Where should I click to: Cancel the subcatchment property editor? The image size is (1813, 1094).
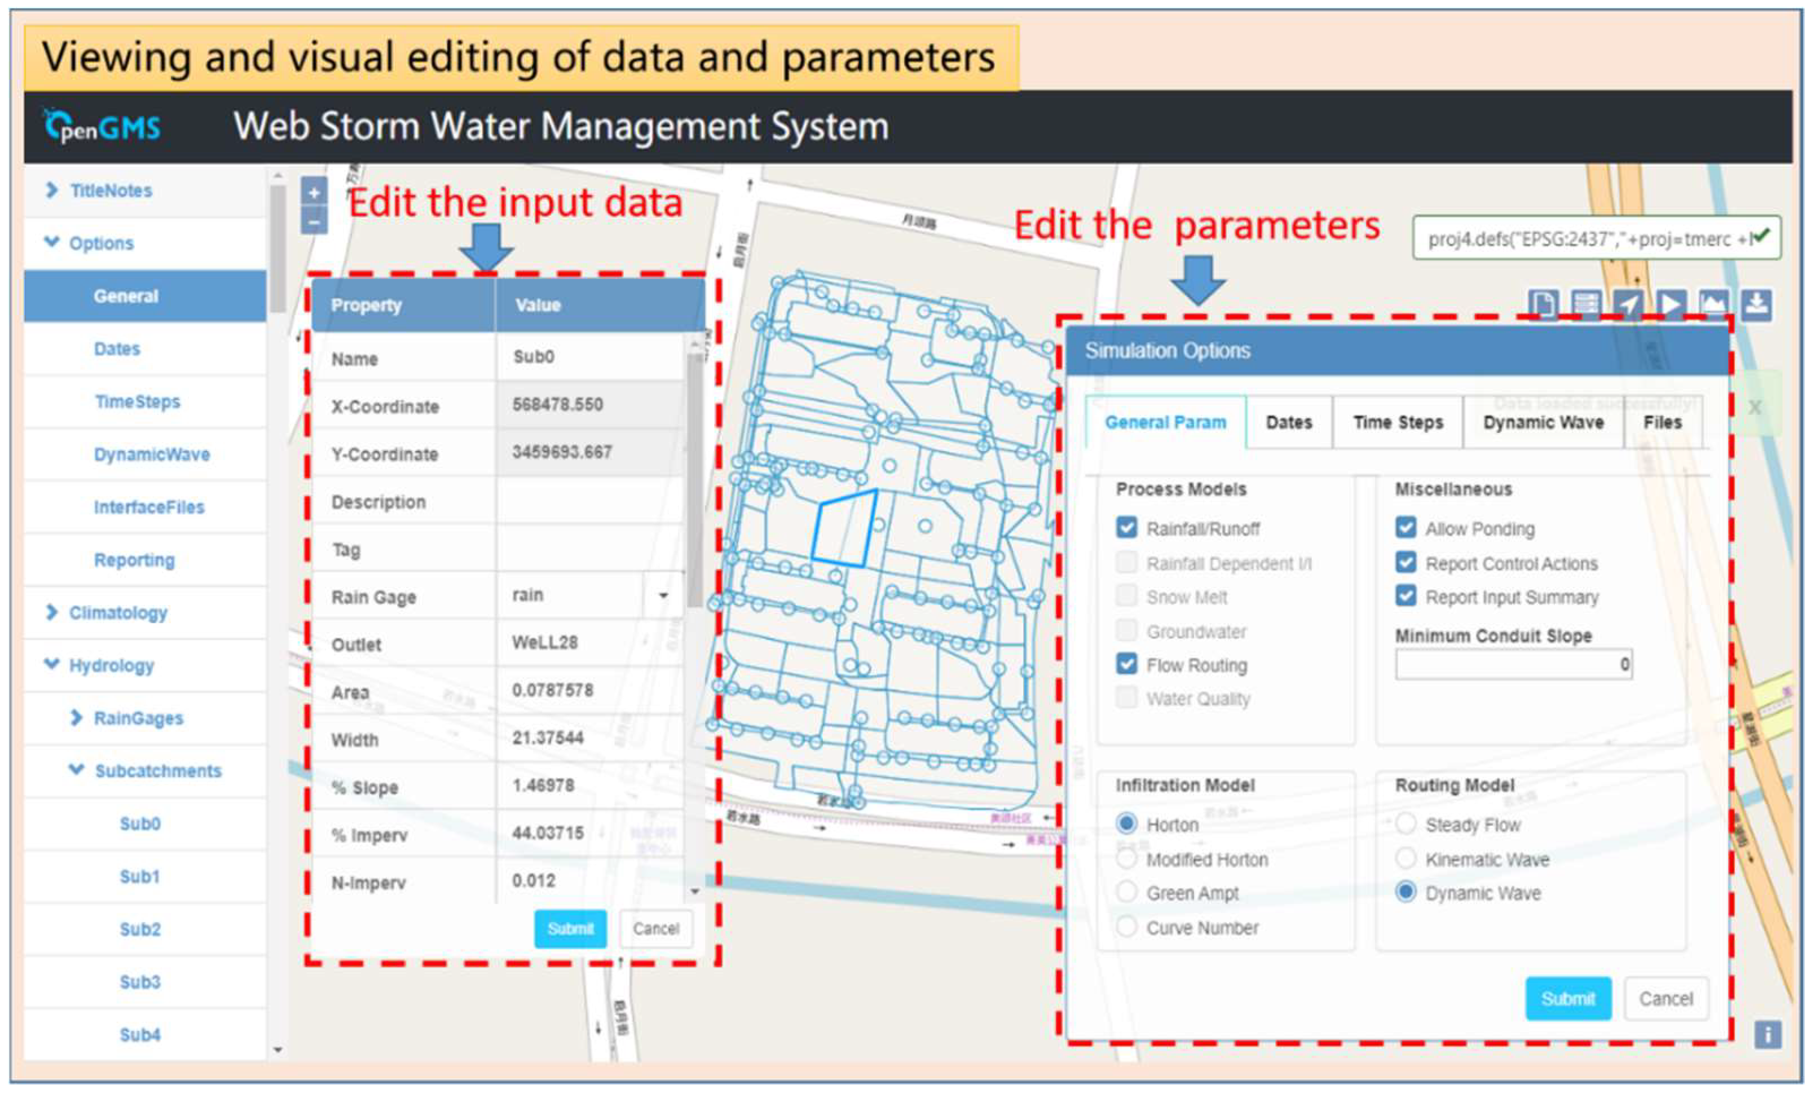(656, 929)
